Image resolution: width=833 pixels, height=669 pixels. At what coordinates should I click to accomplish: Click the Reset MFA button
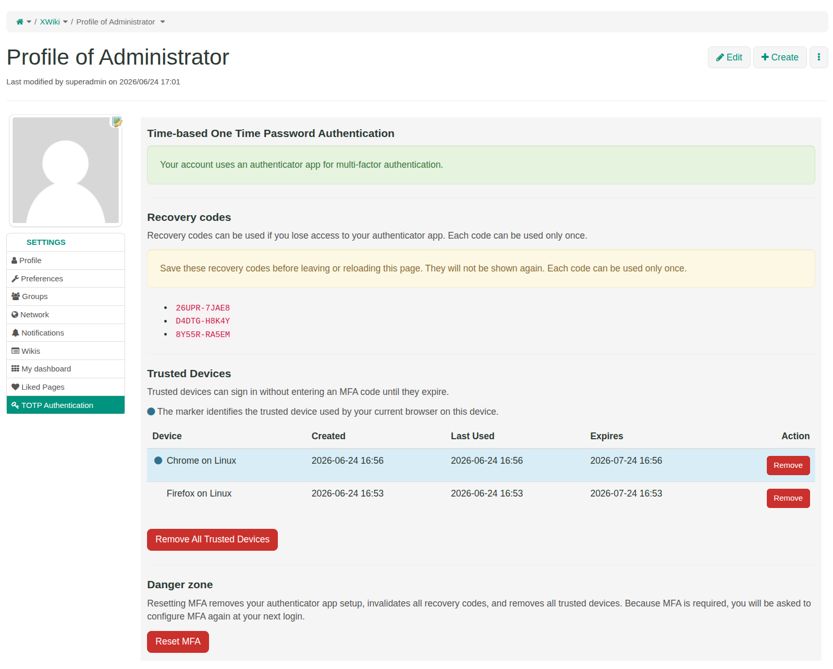[178, 642]
